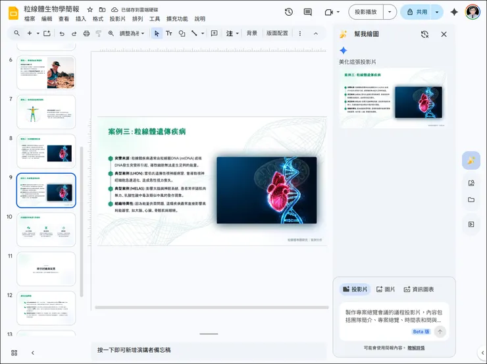The image size is (487, 364).
Task: Start a video call camera icon
Action: tap(328, 12)
